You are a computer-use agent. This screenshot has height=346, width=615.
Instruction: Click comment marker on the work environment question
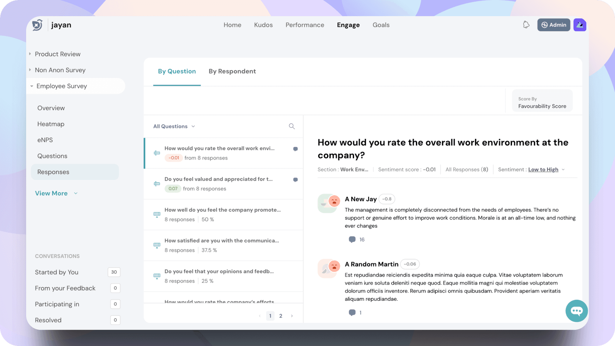click(x=295, y=149)
